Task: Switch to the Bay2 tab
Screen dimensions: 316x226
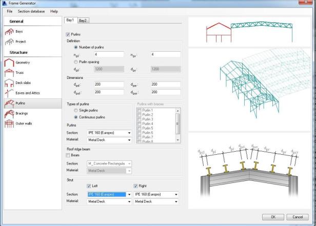Action: tap(83, 20)
